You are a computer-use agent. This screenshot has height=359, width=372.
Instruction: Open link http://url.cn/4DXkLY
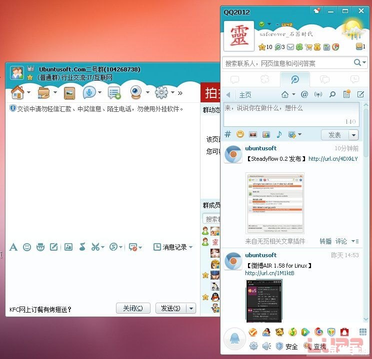(x=333, y=159)
